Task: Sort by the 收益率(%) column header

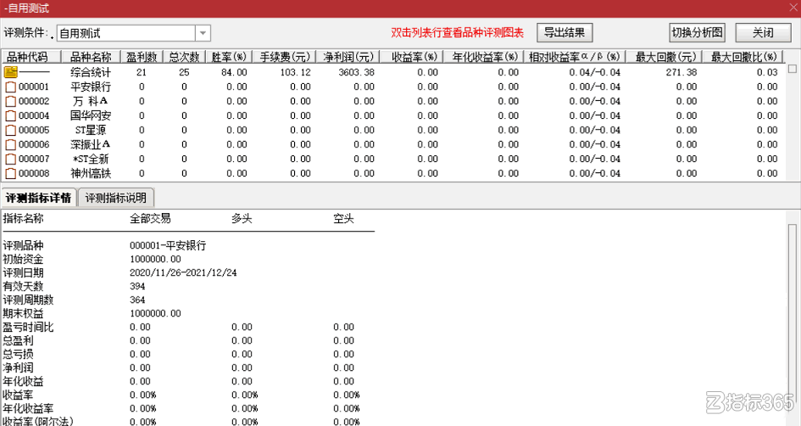Action: 411,57
